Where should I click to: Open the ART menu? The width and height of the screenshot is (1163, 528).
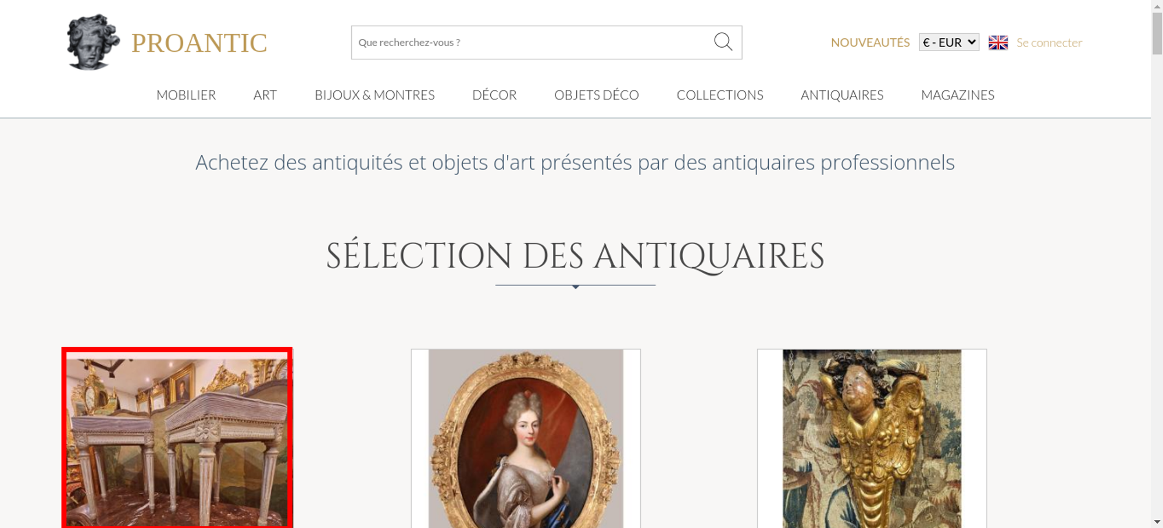[x=265, y=95]
